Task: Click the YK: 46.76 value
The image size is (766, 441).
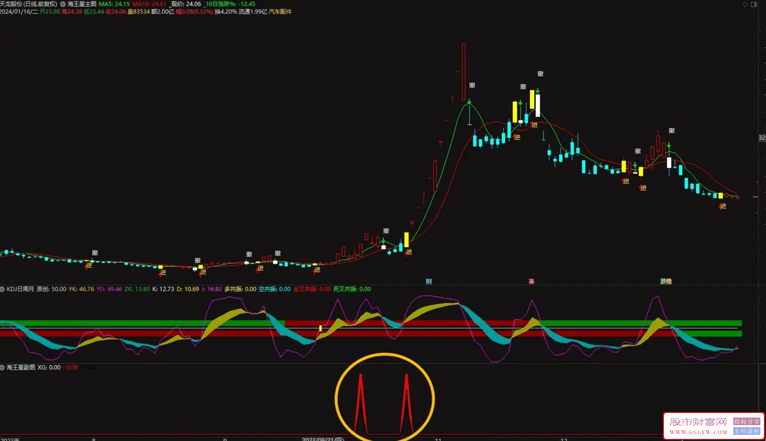Action: pyautogui.click(x=81, y=289)
